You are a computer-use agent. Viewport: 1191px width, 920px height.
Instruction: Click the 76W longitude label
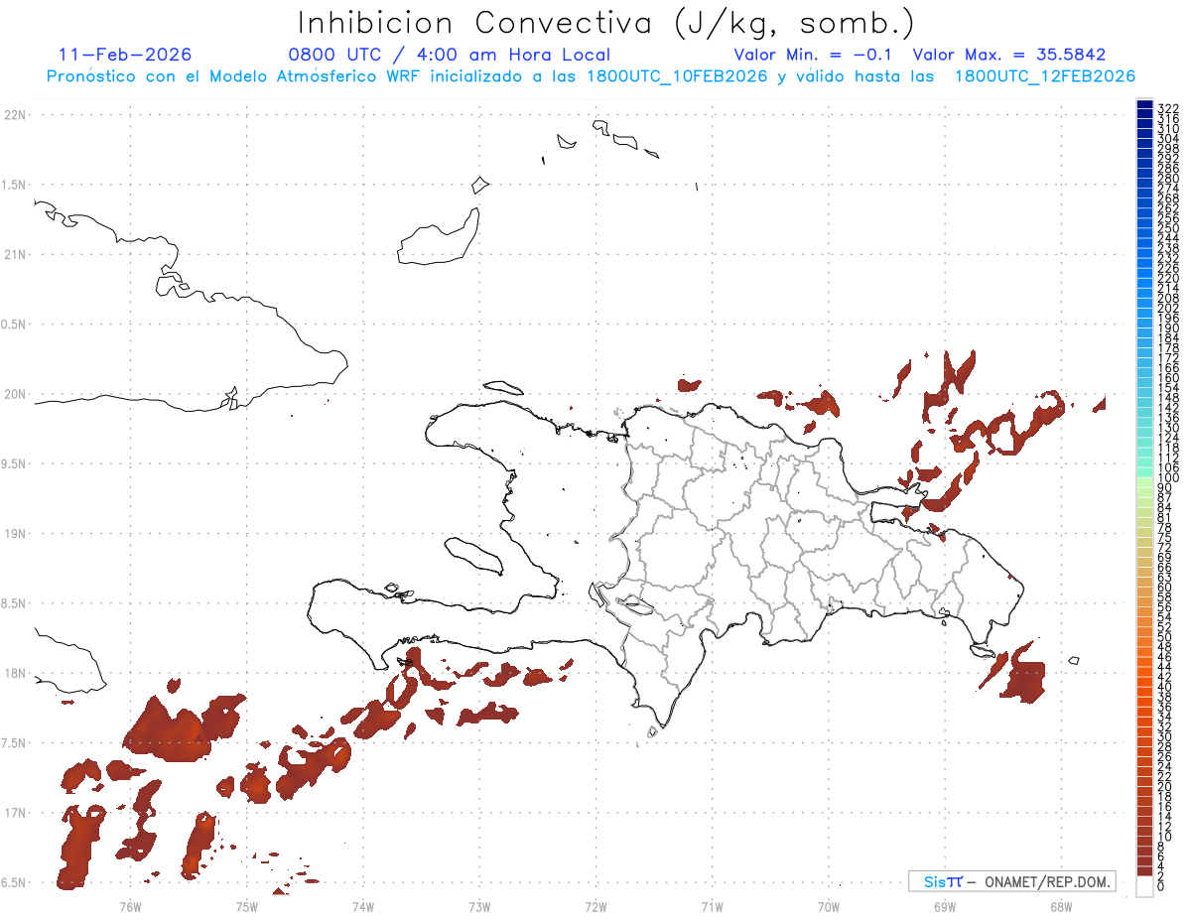130,906
